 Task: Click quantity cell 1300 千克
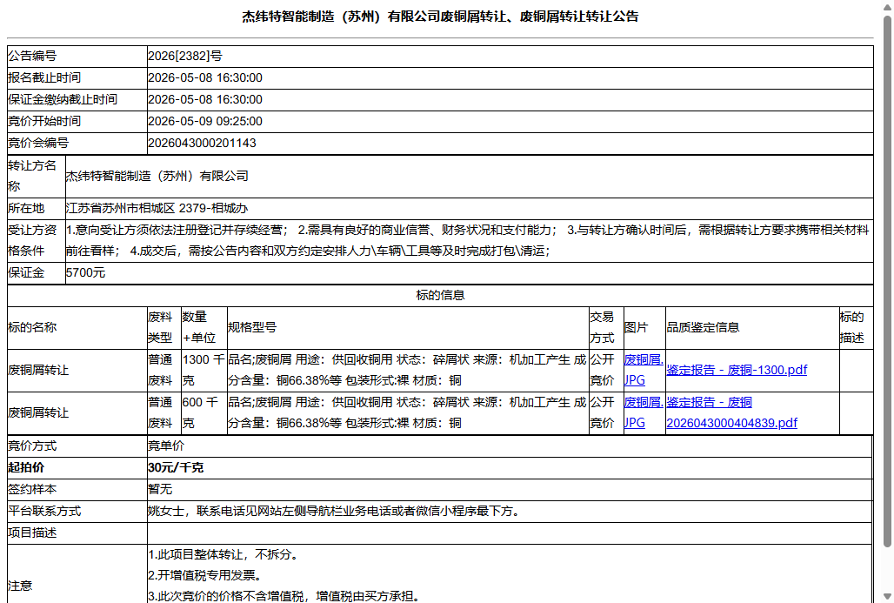point(203,371)
